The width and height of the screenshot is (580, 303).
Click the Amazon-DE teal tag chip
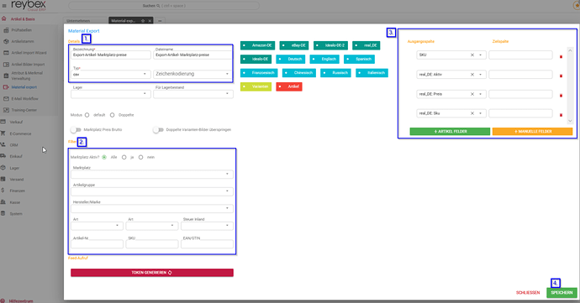click(258, 45)
